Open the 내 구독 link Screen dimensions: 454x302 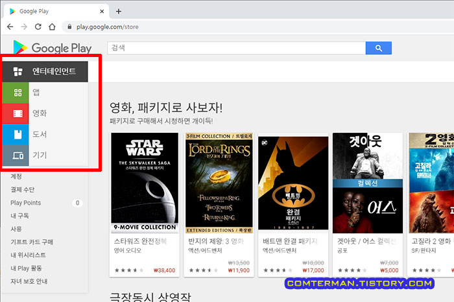(19, 216)
